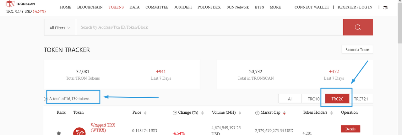Click the +941 Last 7 Days figure
Screen dimensions: 402x135
coord(161,72)
